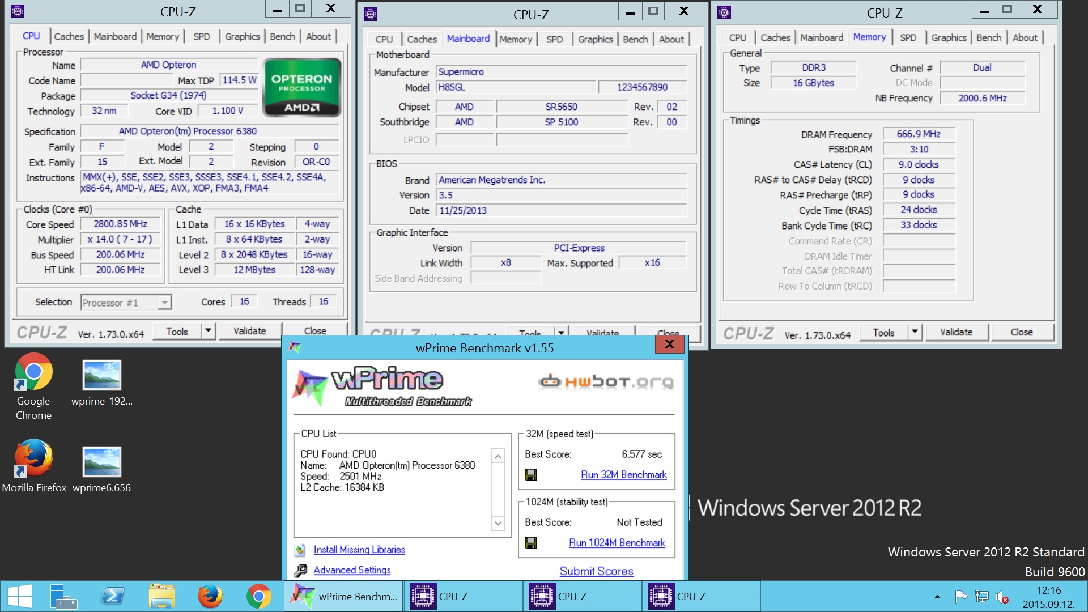This screenshot has width=1088, height=612.
Task: Open the Processor #1 selection dropdown
Action: 126,303
